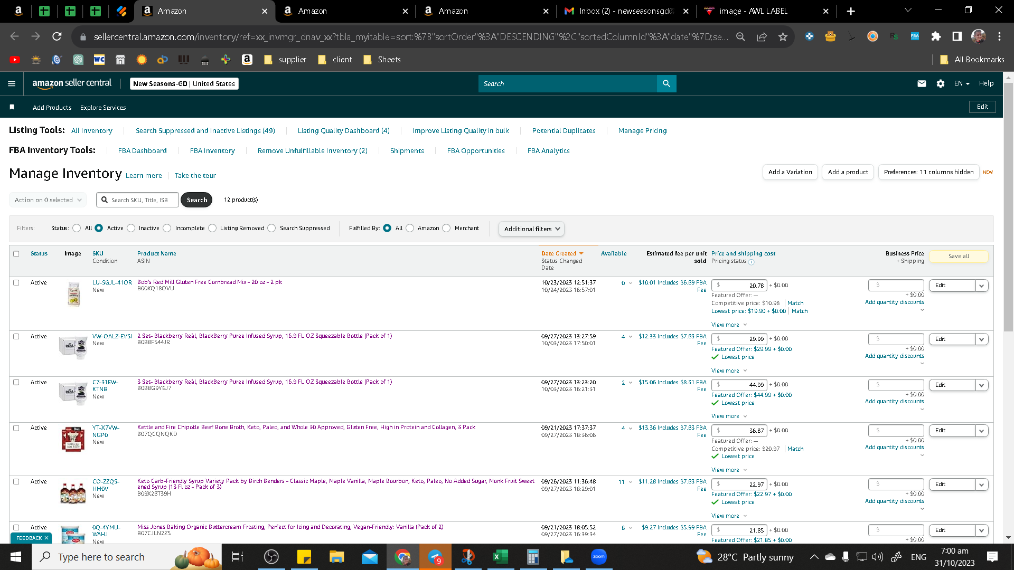Open Windows Start menu
1014x570 pixels.
pyautogui.click(x=16, y=557)
